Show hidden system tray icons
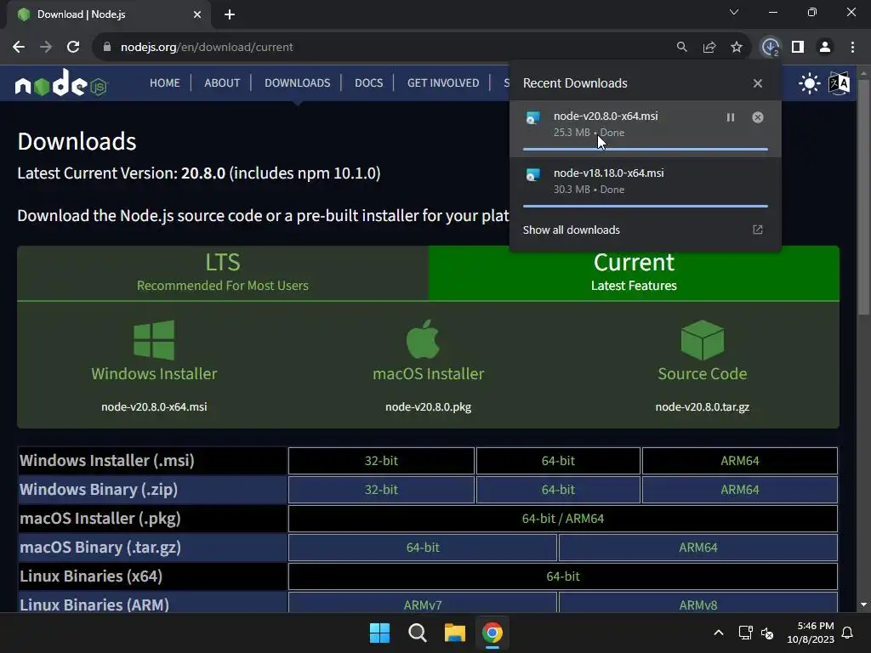This screenshot has width=871, height=653. 718,633
